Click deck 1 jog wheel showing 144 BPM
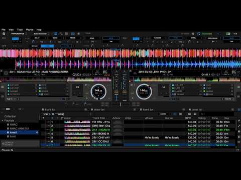241x180 pixels. click(98, 91)
